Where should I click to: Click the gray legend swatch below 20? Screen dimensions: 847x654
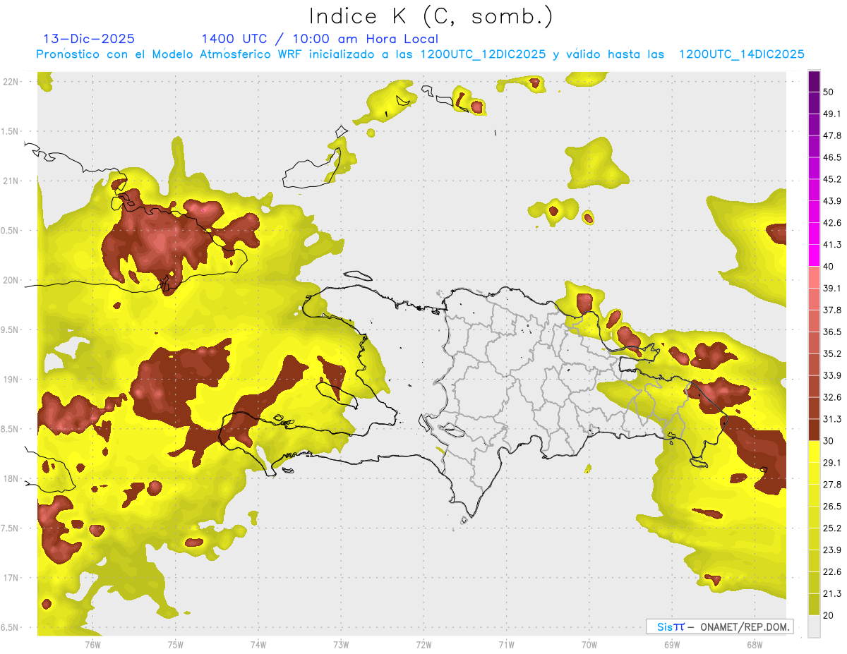pos(814,626)
